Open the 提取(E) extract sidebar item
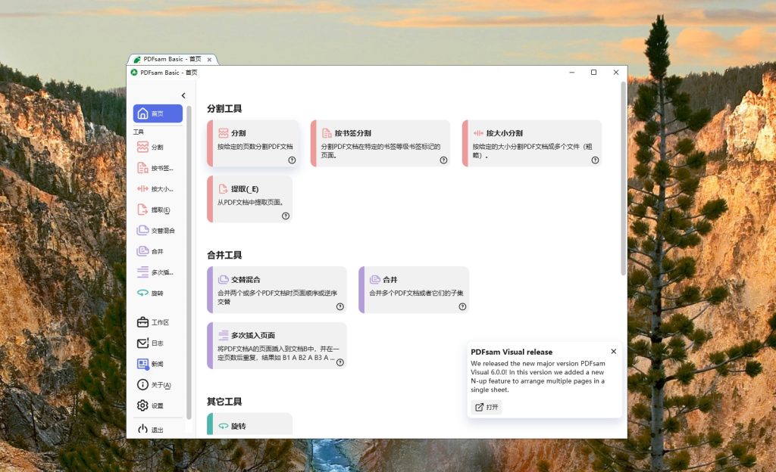This screenshot has width=776, height=472. 158,210
